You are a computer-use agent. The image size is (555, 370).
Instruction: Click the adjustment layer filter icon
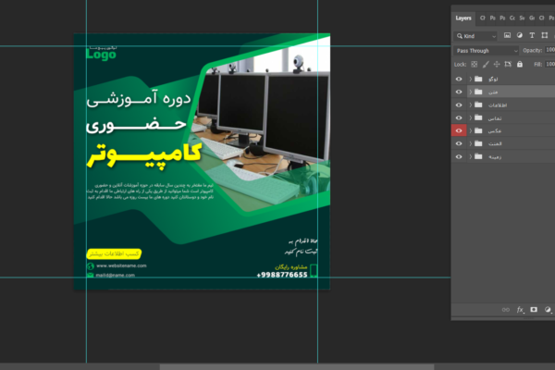click(519, 36)
